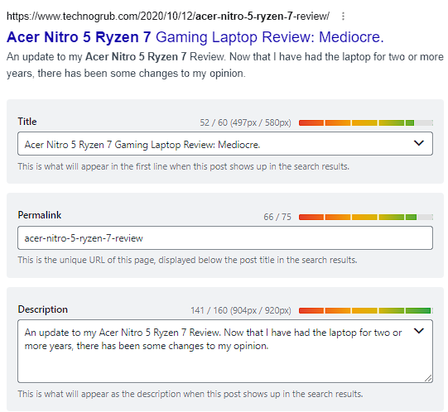Screen dimensions: 448x412
Task: Click the hint 'This is the unique URL of this page'
Action: [x=187, y=260]
